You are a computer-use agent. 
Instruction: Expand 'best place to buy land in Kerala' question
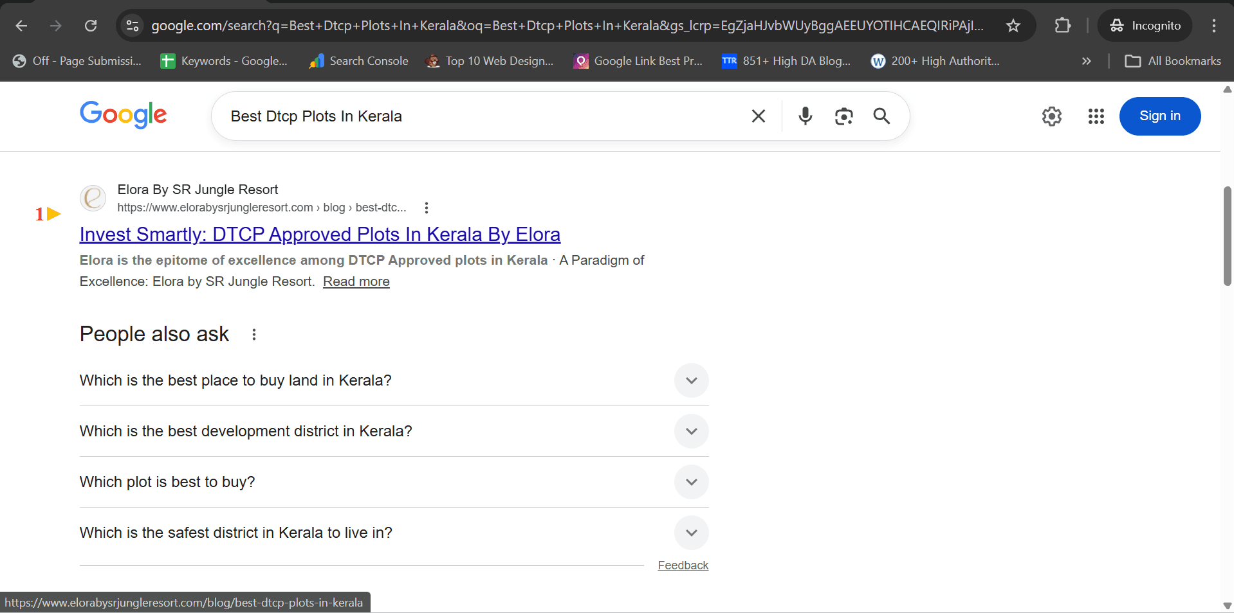[x=394, y=380]
